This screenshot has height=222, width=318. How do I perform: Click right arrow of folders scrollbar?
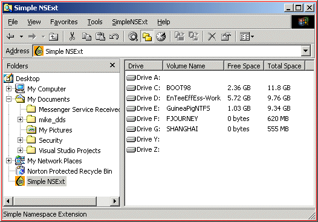click(115, 201)
